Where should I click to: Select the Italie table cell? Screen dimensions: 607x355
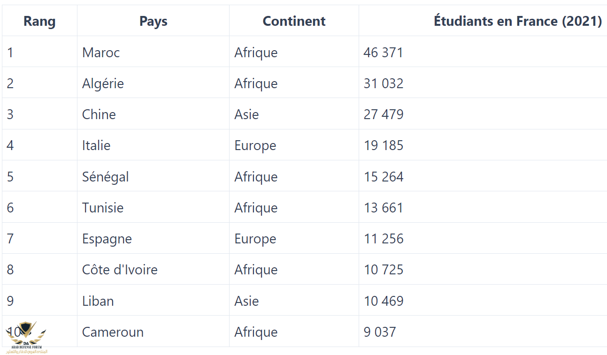click(x=153, y=145)
